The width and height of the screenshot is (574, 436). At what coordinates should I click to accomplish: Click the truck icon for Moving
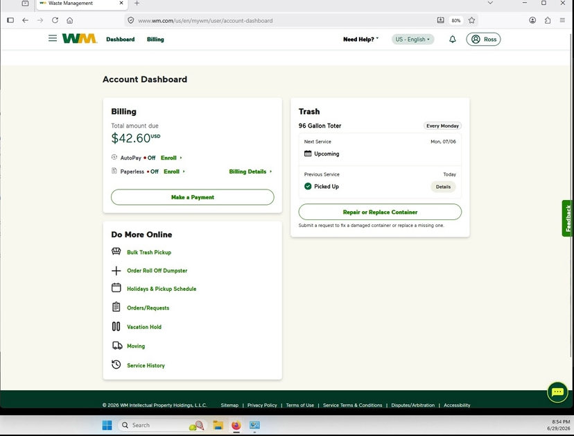point(117,346)
